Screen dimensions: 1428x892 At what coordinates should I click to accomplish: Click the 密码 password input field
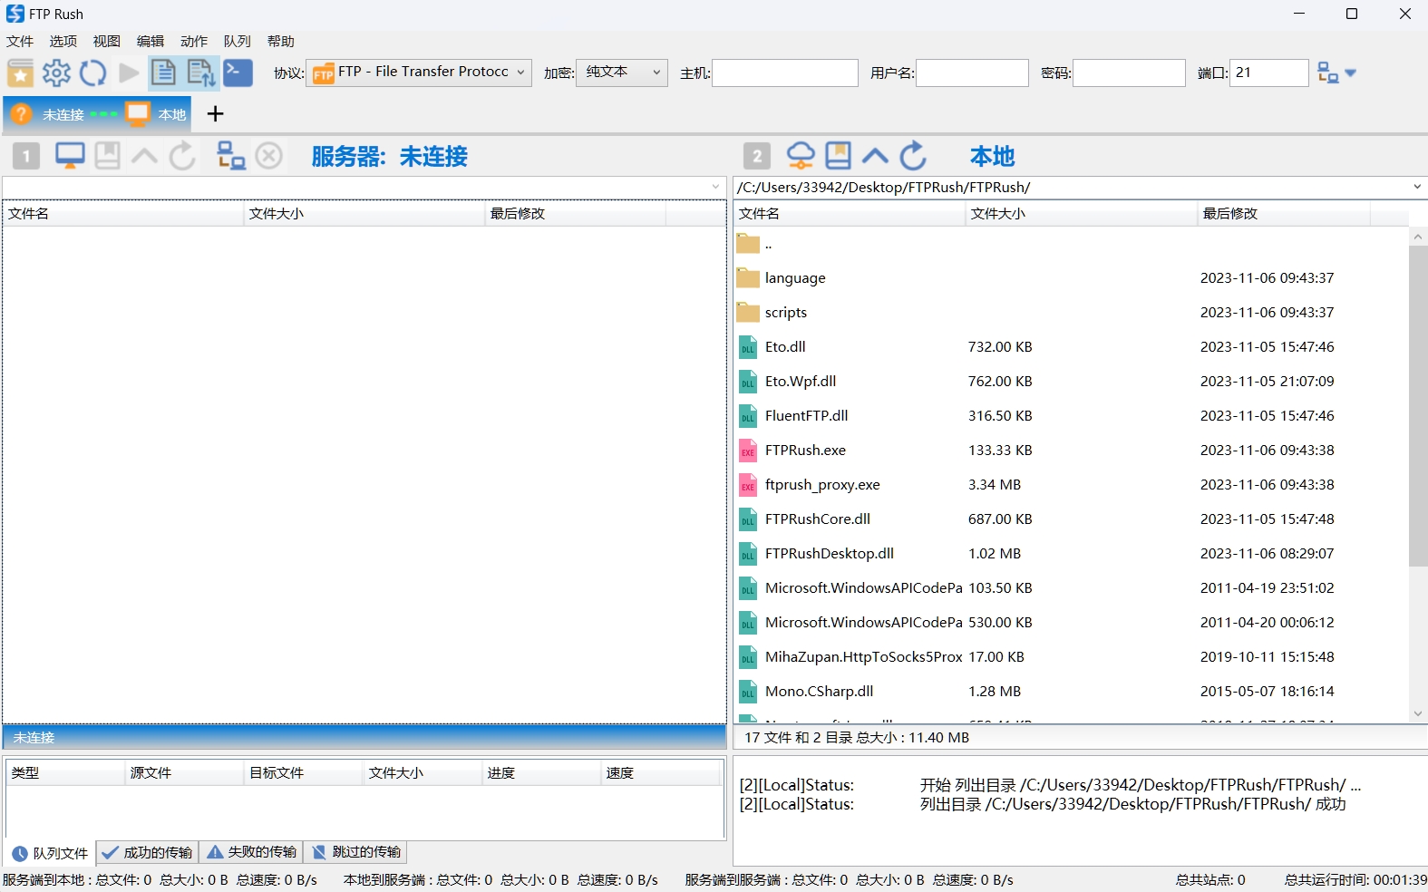pos(1129,73)
